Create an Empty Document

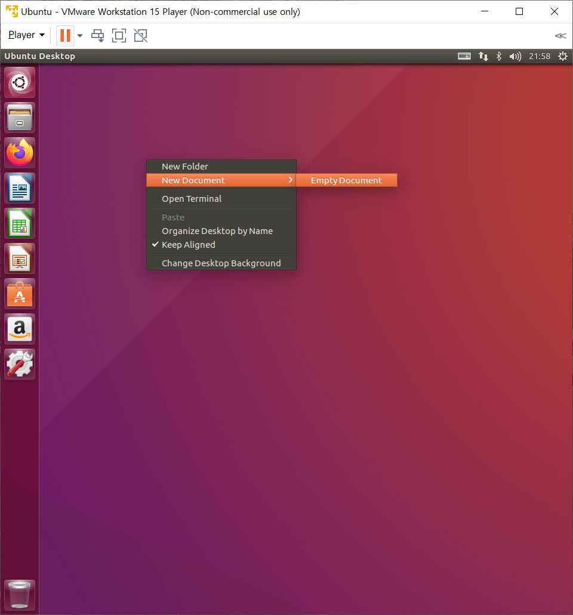coord(346,180)
